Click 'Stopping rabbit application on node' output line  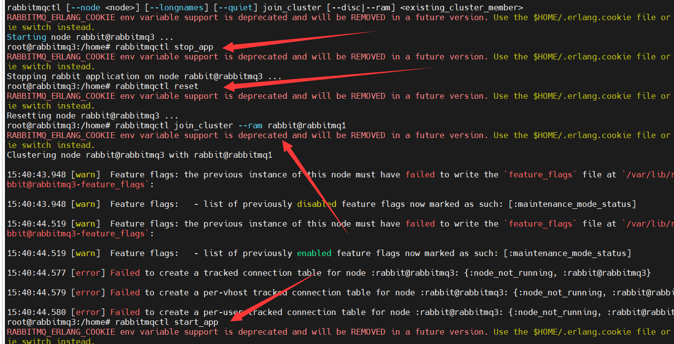pos(145,76)
